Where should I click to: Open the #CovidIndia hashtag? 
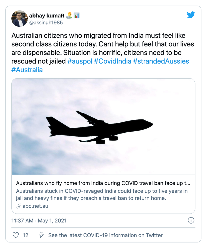coord(113,61)
